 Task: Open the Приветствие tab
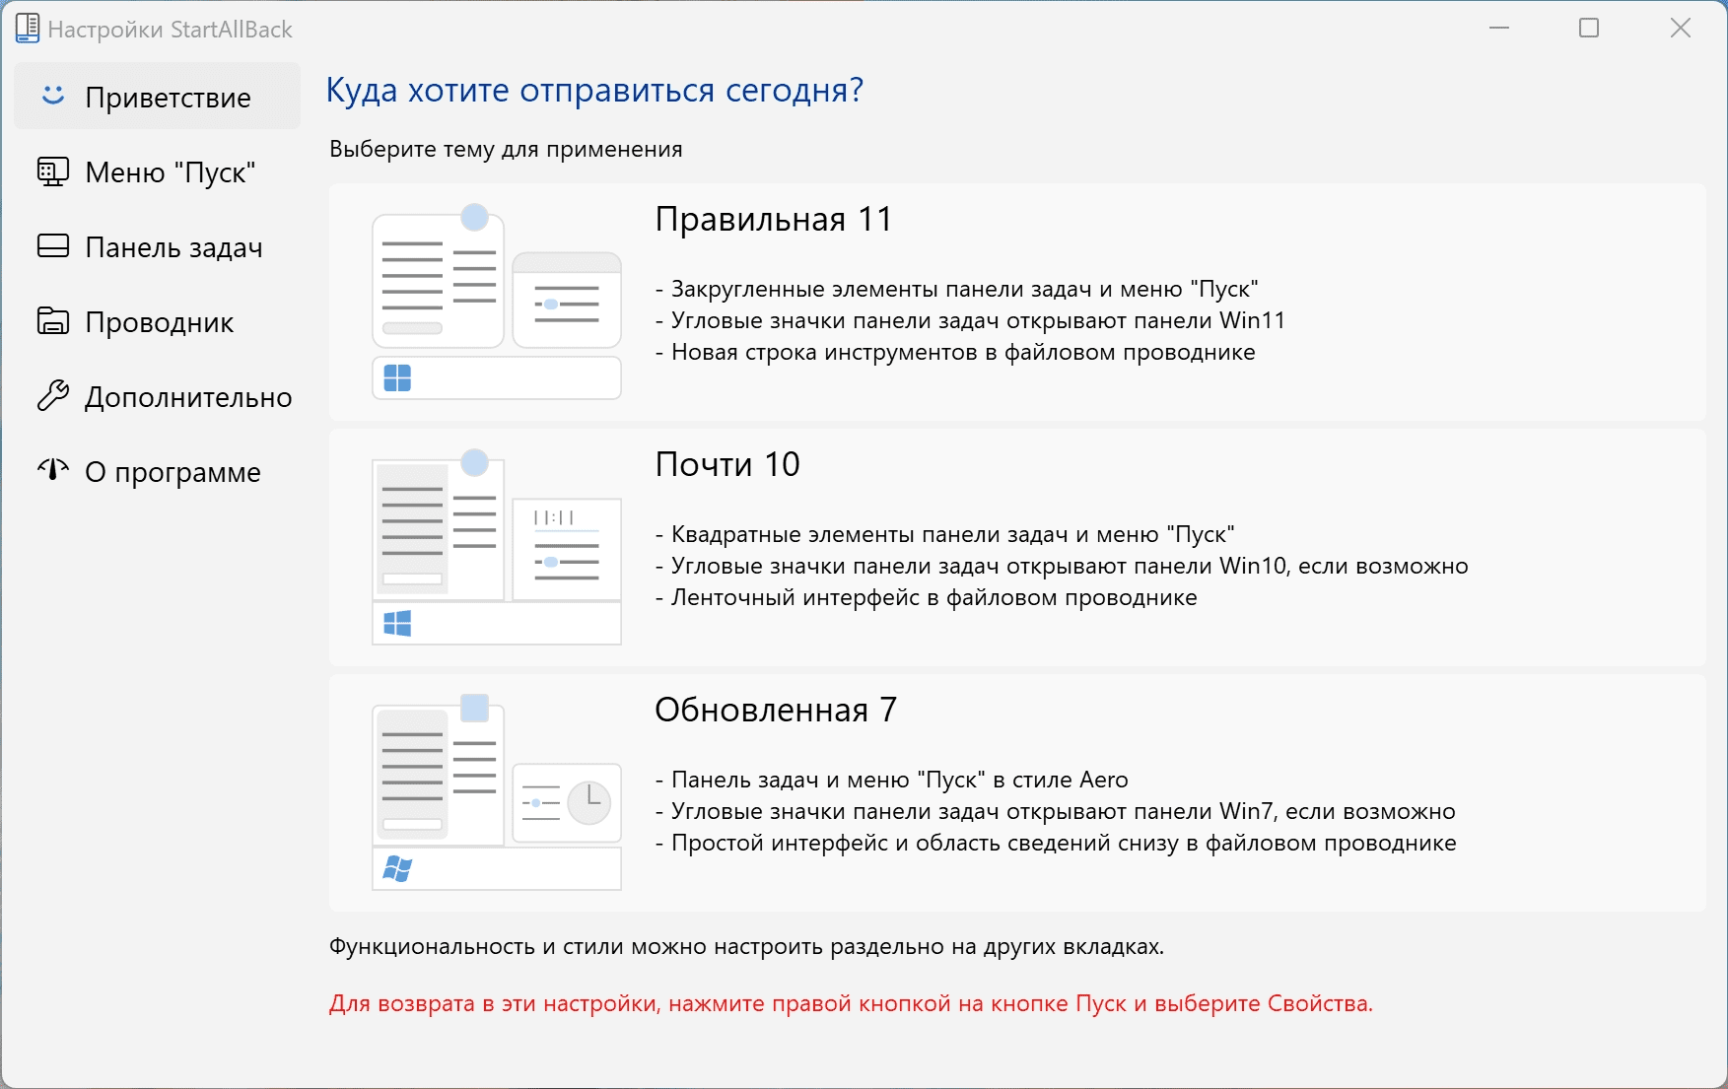[158, 97]
